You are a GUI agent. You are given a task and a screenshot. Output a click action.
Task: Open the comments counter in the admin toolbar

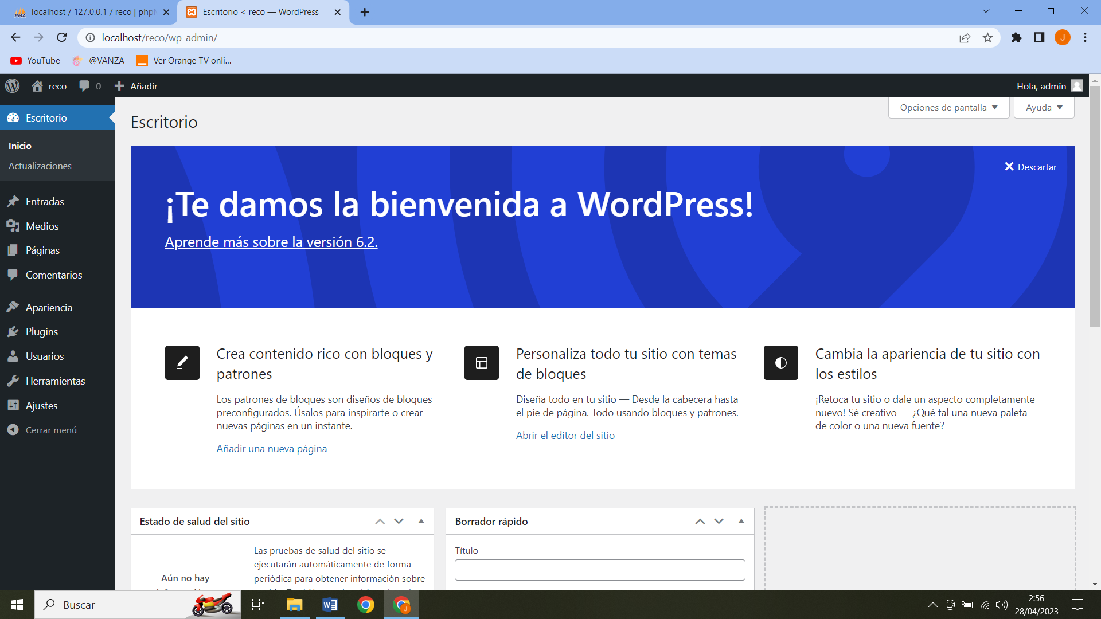[x=89, y=85]
